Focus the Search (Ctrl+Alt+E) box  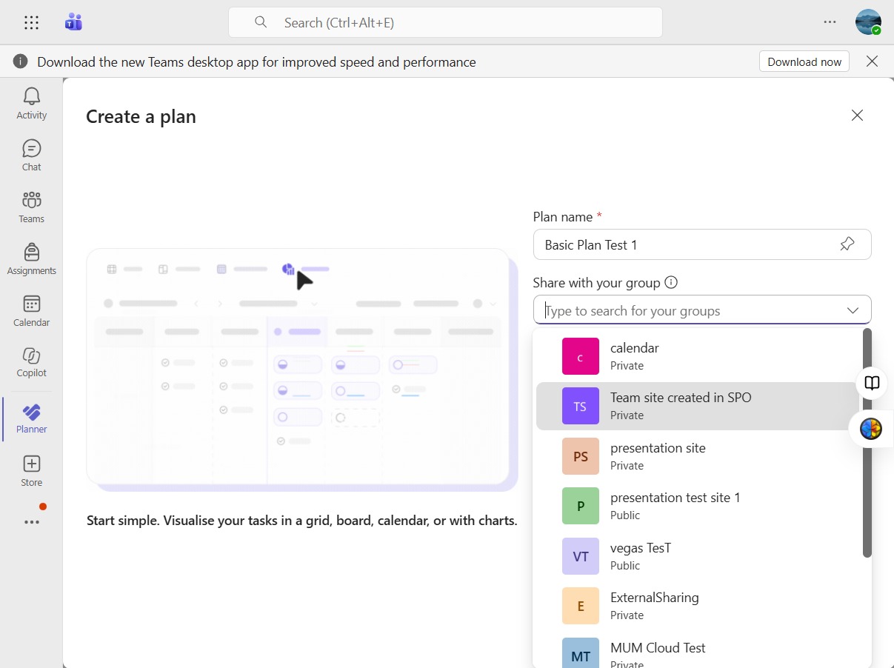(445, 22)
